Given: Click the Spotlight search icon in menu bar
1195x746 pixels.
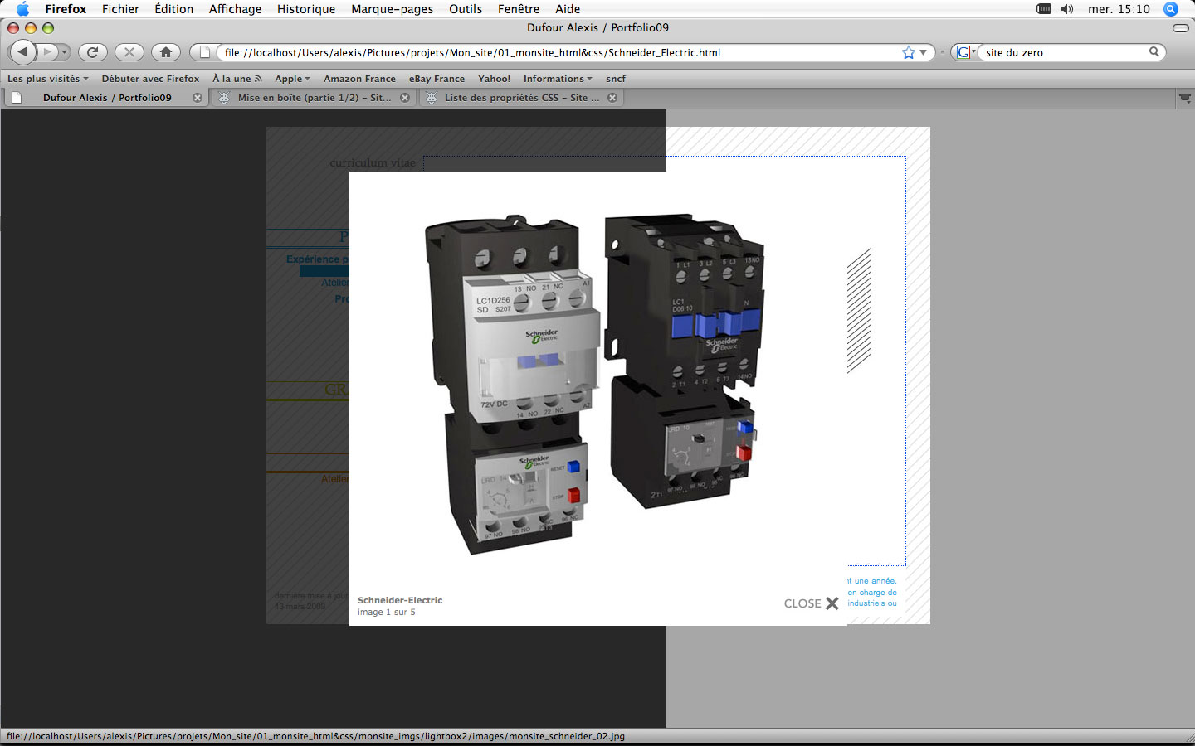Looking at the screenshot, I should tap(1171, 9).
